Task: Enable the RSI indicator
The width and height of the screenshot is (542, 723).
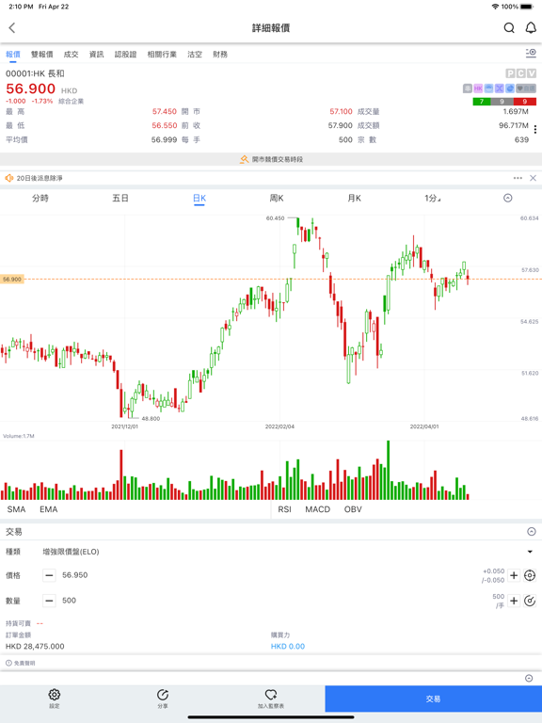Action: pos(284,509)
